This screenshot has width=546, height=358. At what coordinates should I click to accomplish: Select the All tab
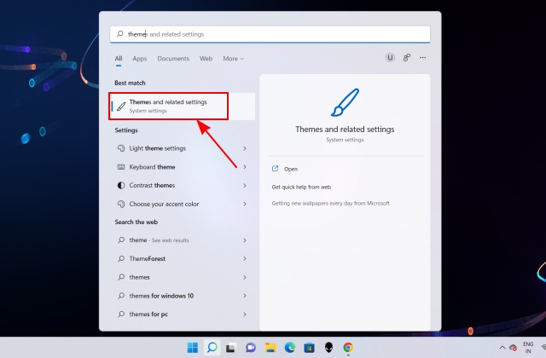click(119, 59)
